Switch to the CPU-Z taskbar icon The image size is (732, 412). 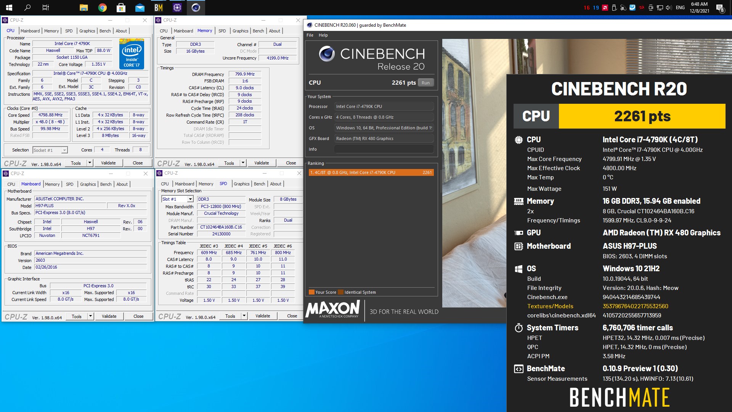177,7
